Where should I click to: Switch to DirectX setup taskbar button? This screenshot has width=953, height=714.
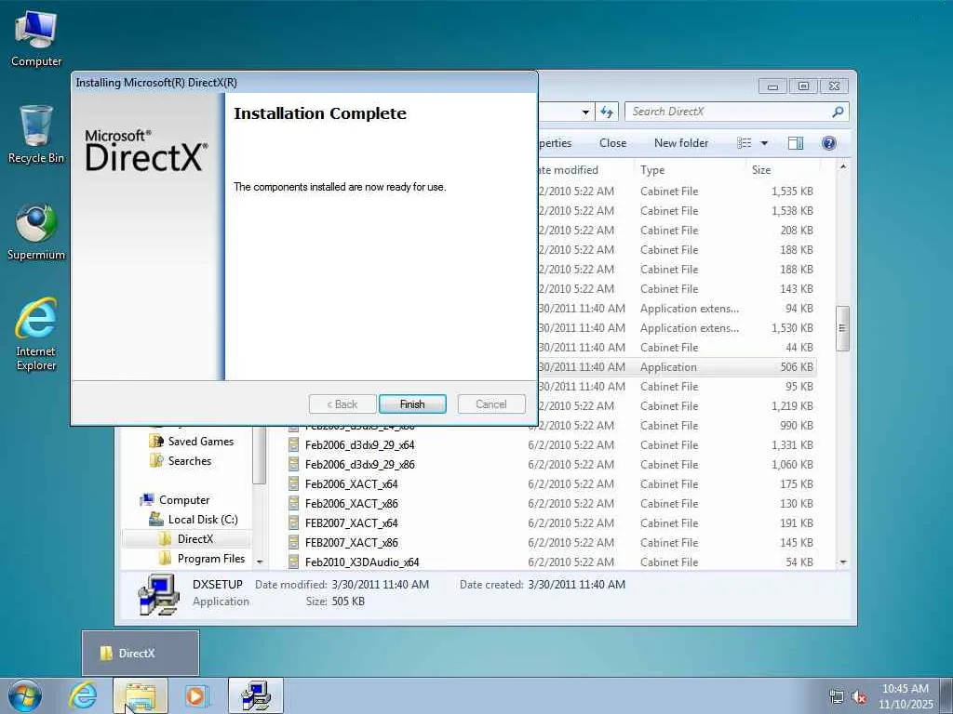[256, 695]
